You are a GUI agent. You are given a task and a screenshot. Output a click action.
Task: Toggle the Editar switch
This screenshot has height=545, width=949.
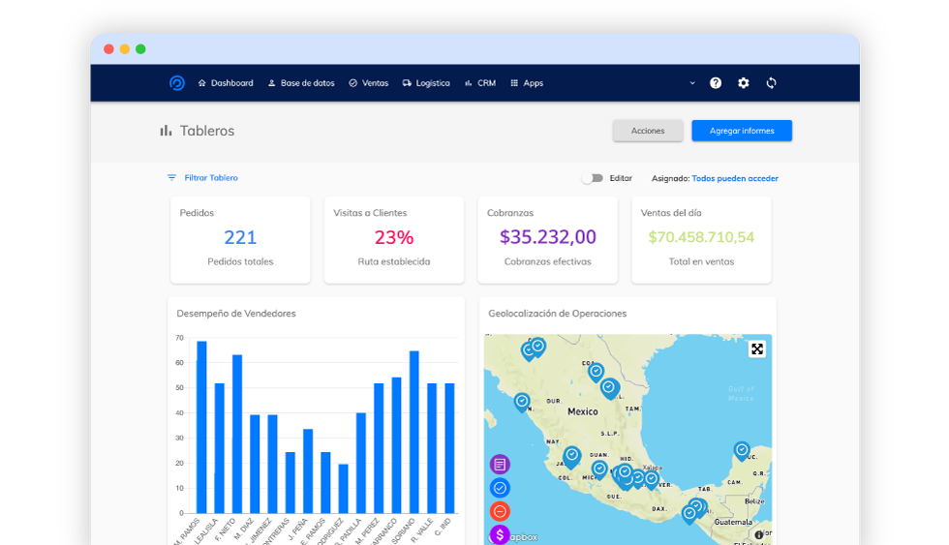pyautogui.click(x=593, y=178)
